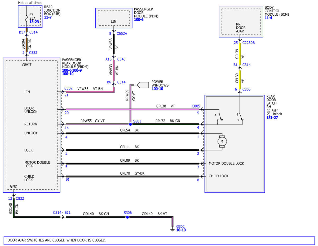Open the 151-27 door latch reference link
The image size is (318, 246).
pyautogui.click(x=272, y=118)
